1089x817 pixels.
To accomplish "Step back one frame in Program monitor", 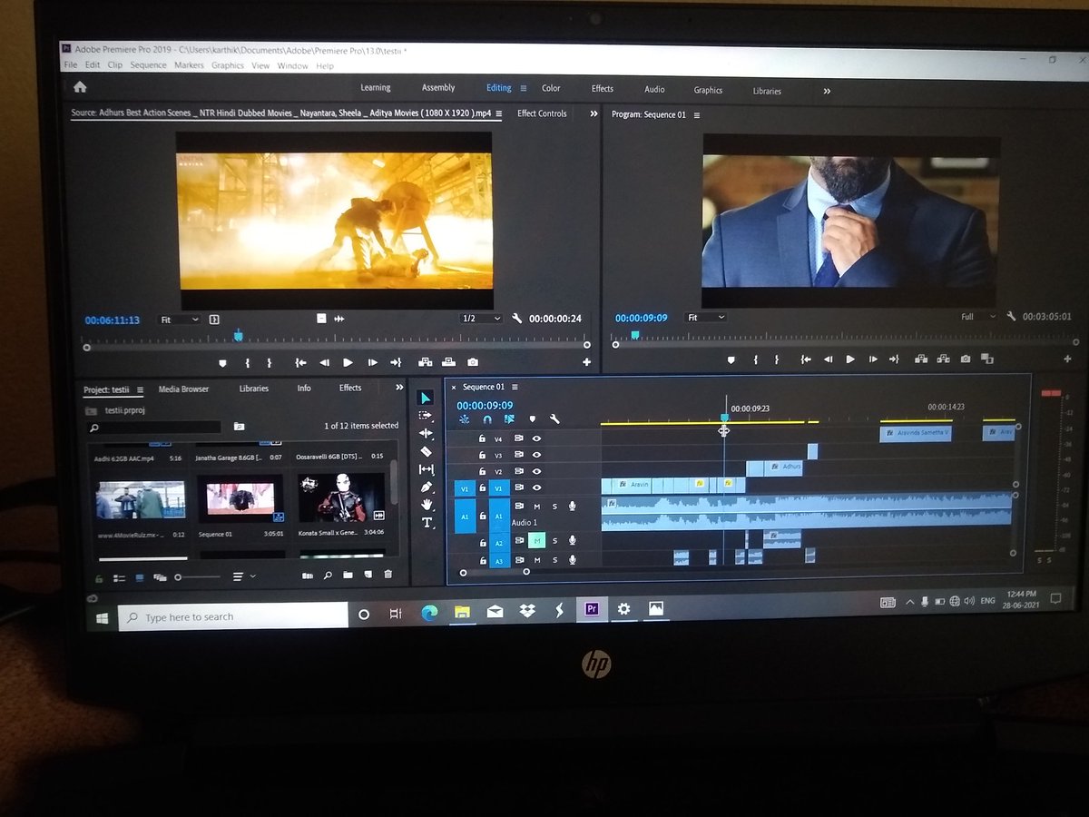I will (828, 359).
